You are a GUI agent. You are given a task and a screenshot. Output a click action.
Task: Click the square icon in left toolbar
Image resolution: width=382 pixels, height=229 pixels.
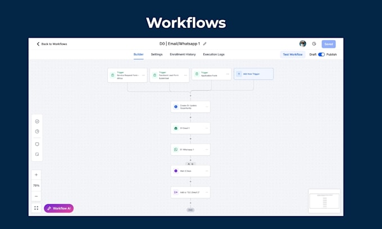pyautogui.click(x=37, y=144)
